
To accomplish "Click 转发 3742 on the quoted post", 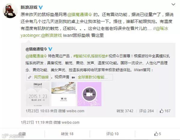I will [x=125, y=111].
